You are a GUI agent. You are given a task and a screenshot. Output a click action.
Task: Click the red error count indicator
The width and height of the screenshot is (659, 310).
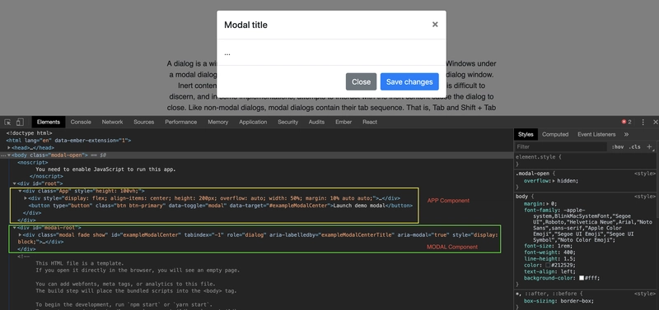coord(627,122)
